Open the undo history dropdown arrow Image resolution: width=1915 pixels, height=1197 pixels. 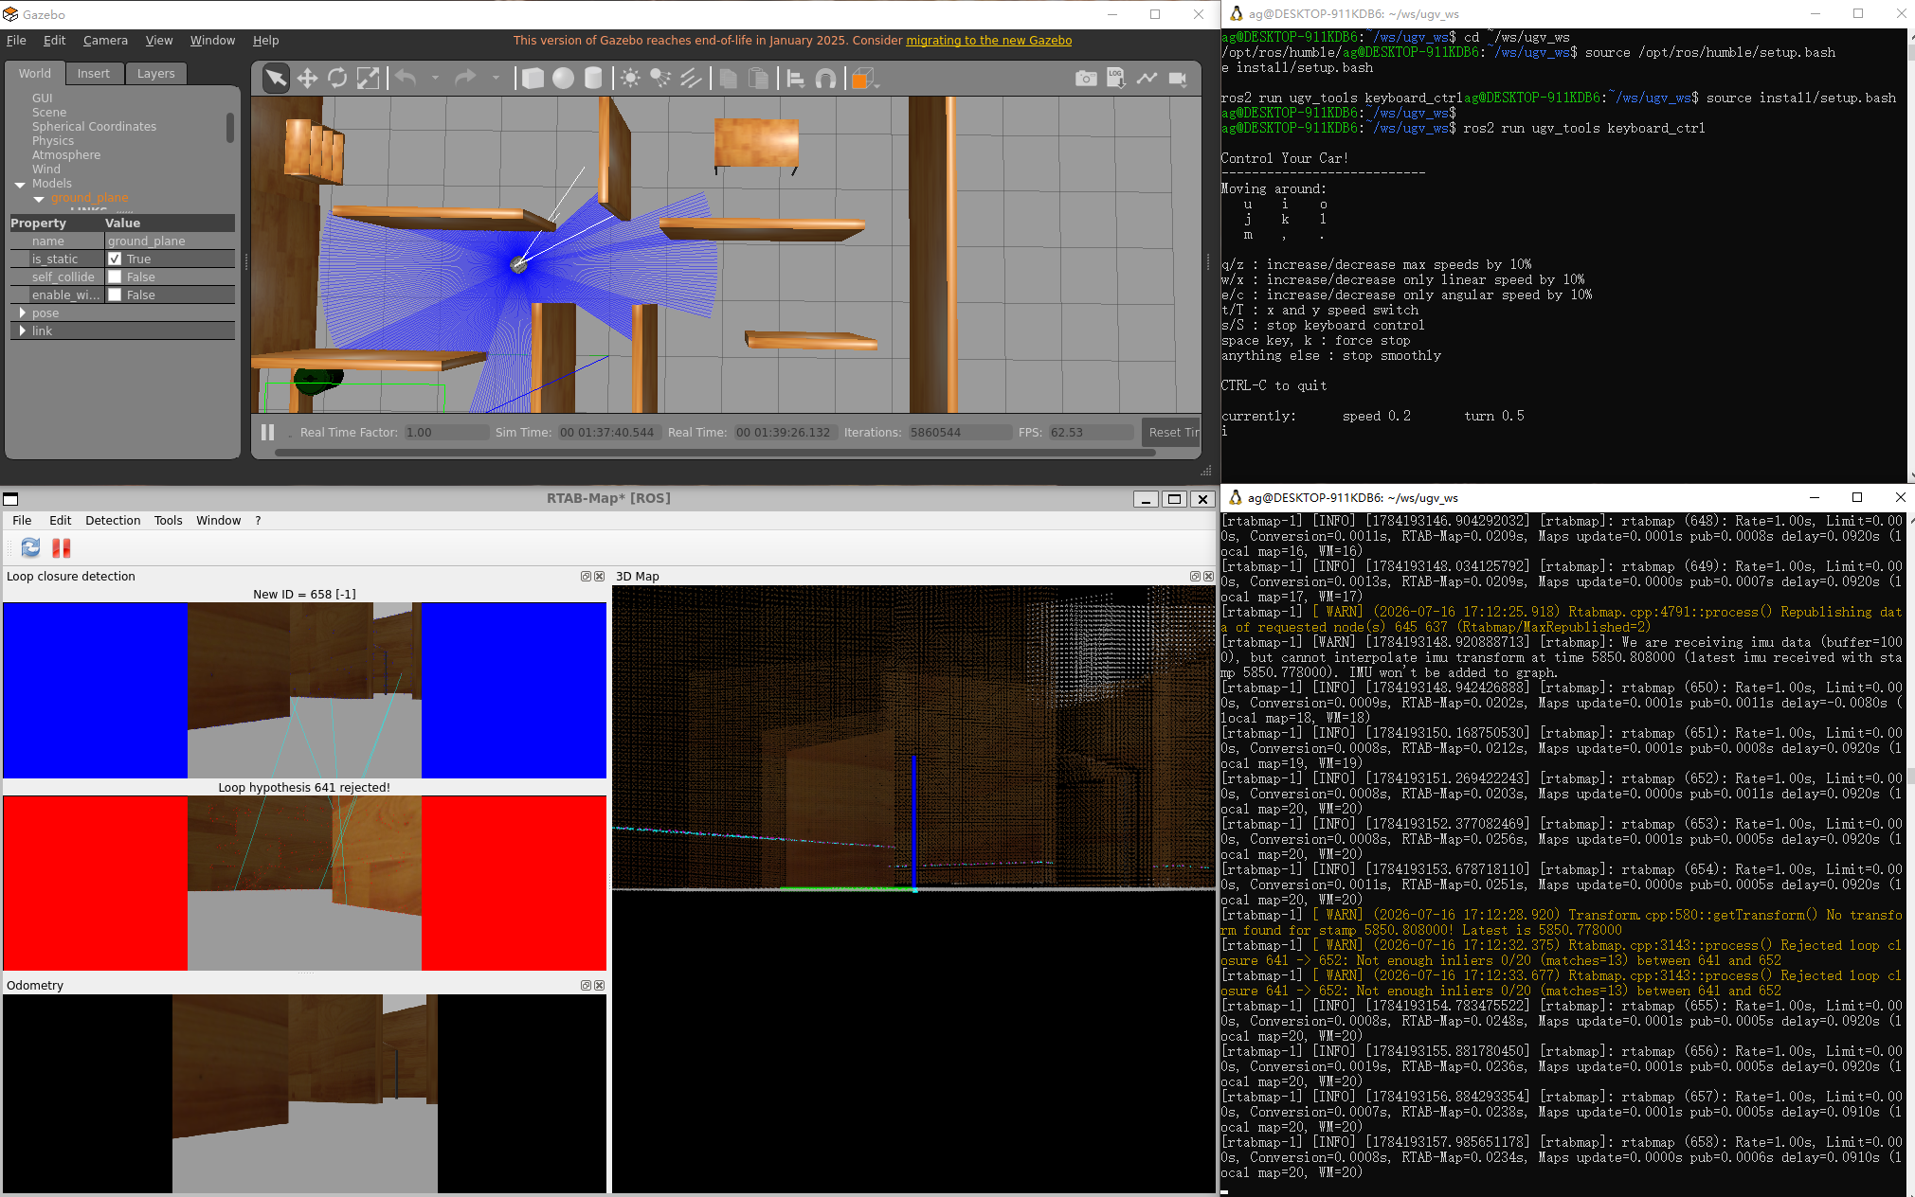coord(436,79)
